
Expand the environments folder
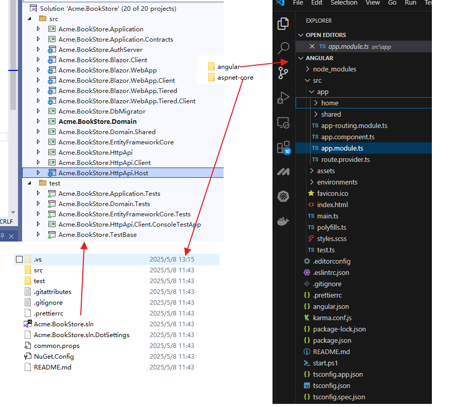pos(312,182)
